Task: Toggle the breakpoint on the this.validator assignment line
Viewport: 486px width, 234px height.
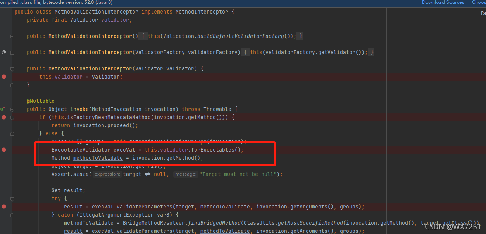Action: click(x=4, y=77)
